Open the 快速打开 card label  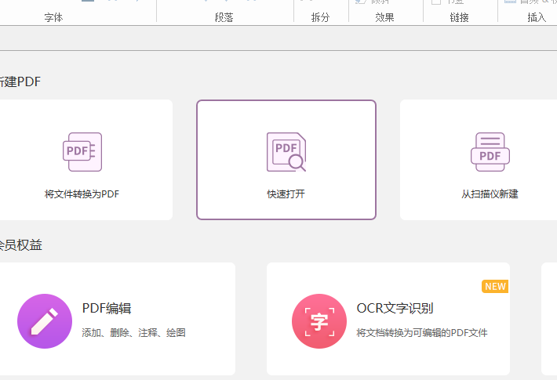coord(286,194)
